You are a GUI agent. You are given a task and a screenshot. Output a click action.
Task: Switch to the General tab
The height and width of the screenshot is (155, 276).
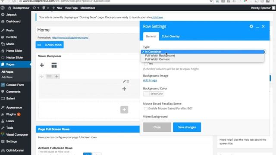(151, 36)
